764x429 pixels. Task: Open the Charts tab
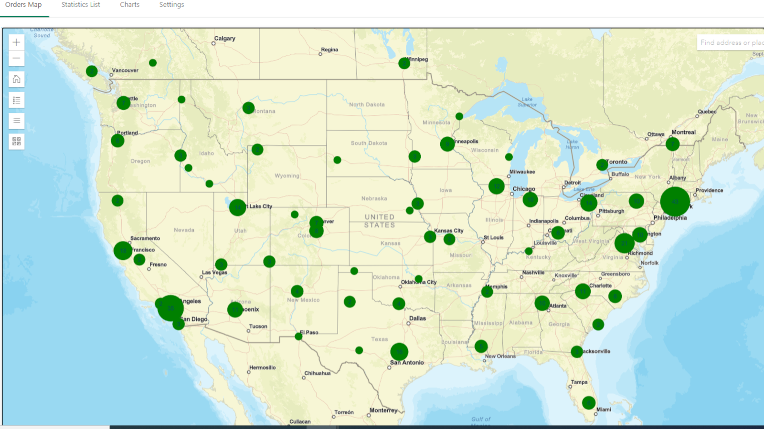(x=129, y=5)
